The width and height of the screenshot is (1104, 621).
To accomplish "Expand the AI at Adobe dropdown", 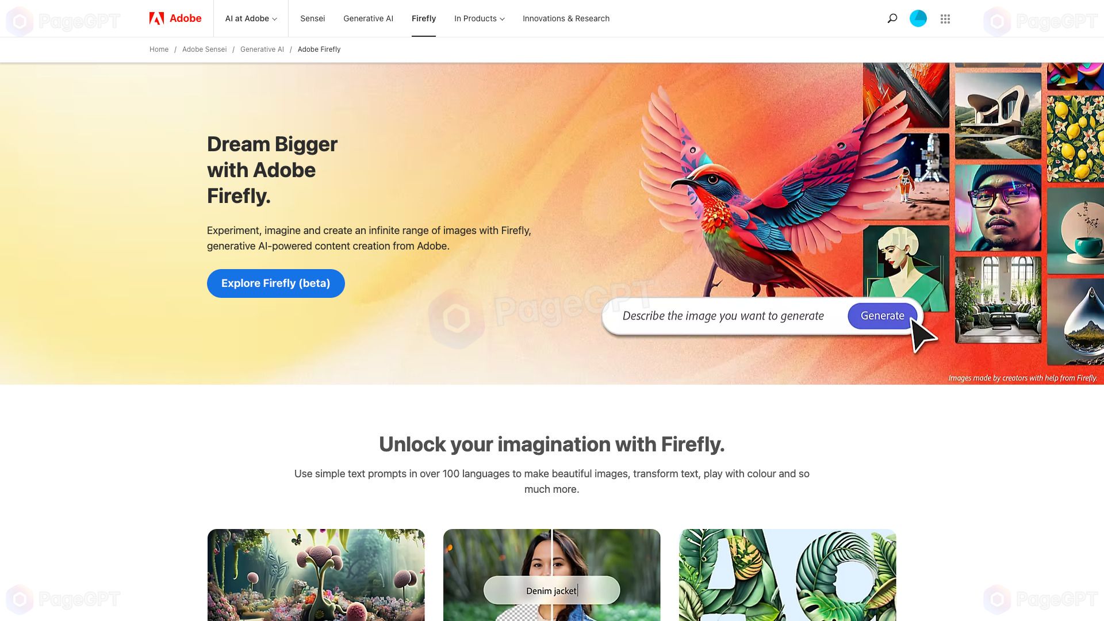I will [252, 18].
